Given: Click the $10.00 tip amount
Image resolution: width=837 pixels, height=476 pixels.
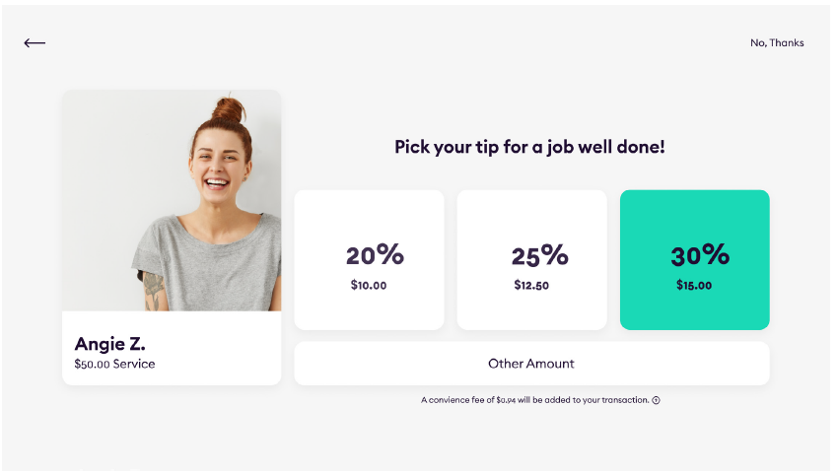Looking at the screenshot, I should coord(369,286).
